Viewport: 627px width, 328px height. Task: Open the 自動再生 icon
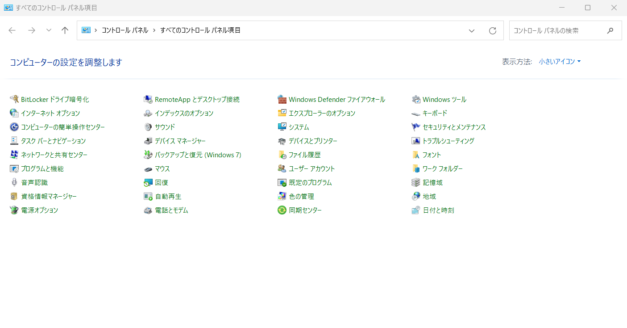pyautogui.click(x=148, y=196)
